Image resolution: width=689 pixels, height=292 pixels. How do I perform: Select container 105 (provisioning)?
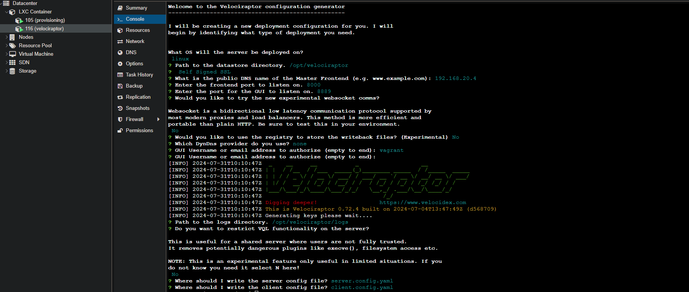coord(45,20)
